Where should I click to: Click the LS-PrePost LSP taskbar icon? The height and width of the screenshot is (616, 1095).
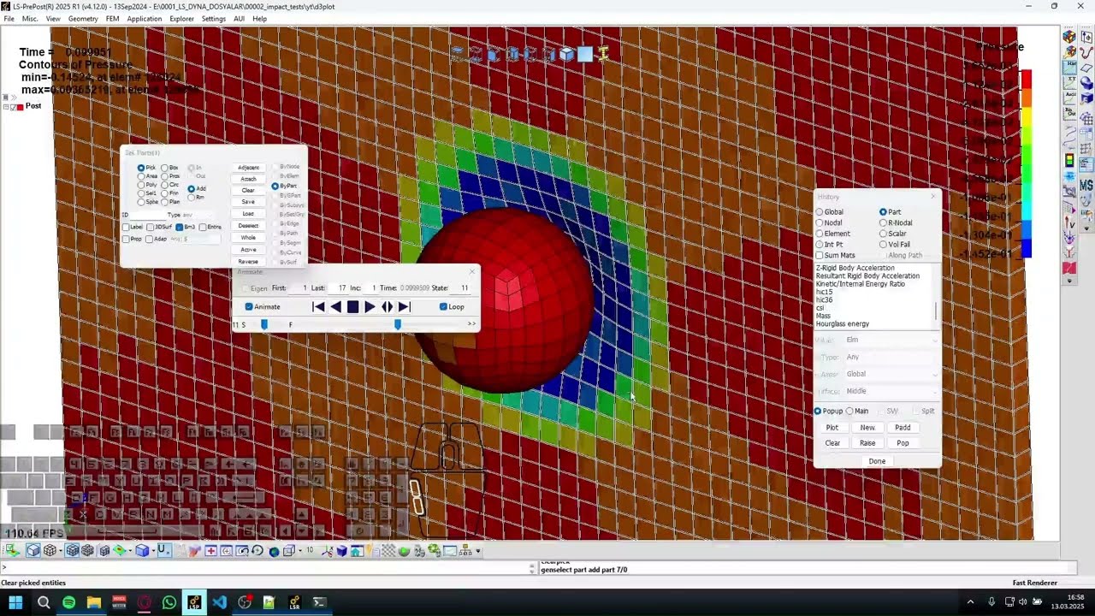click(195, 602)
